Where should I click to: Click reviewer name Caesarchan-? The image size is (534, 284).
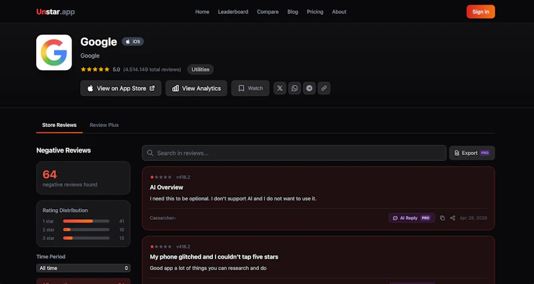[163, 218]
